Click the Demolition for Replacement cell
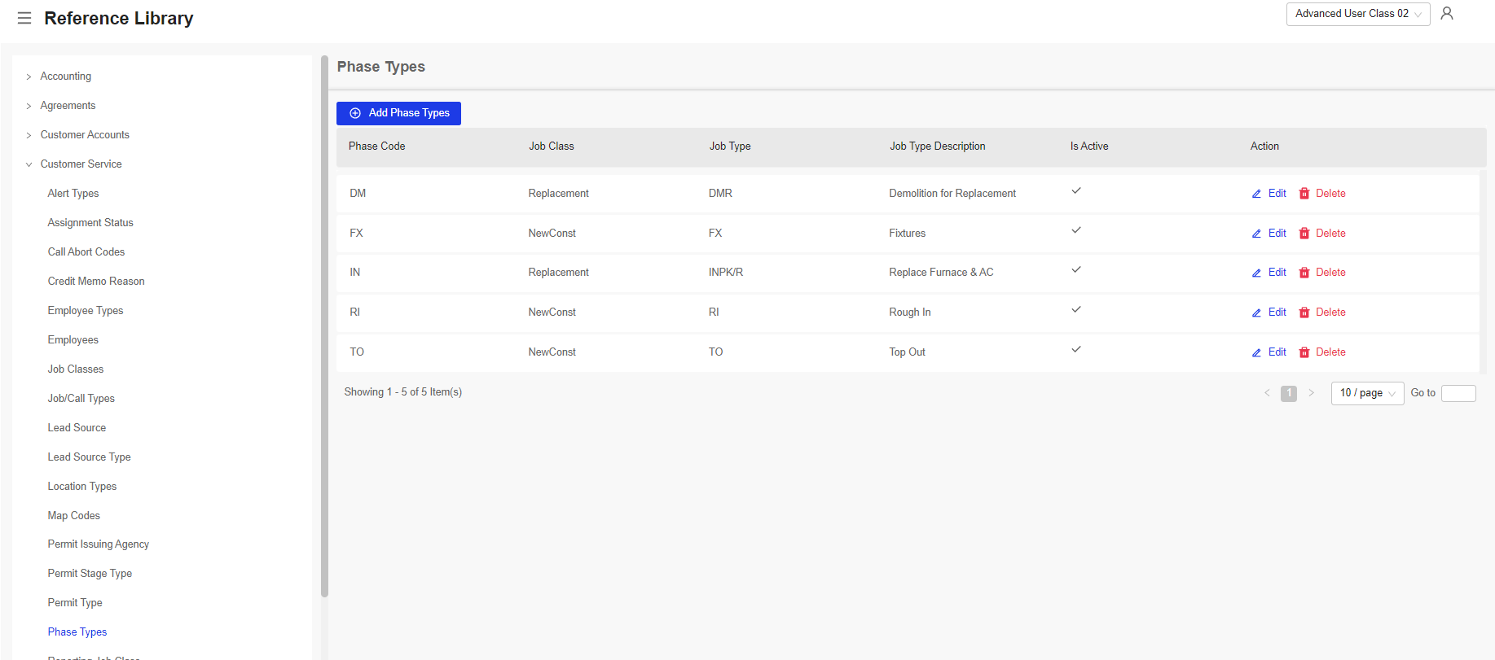Screen dimensions: 1495x660 coord(952,194)
